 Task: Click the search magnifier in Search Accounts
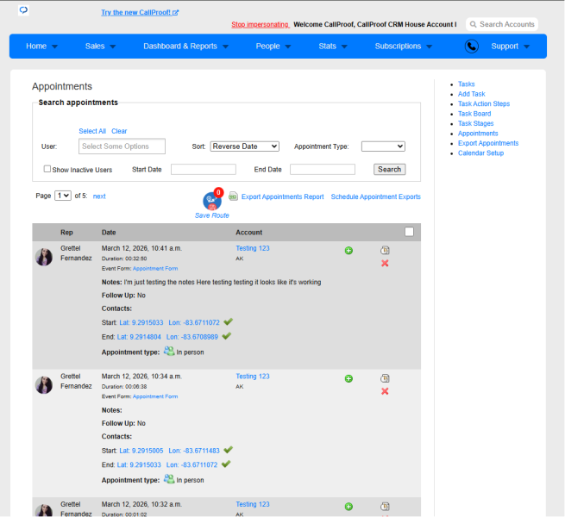[473, 24]
